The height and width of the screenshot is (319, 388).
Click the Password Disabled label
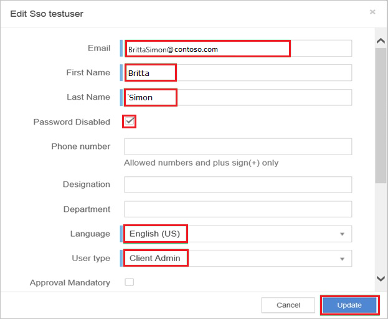tap(72, 122)
